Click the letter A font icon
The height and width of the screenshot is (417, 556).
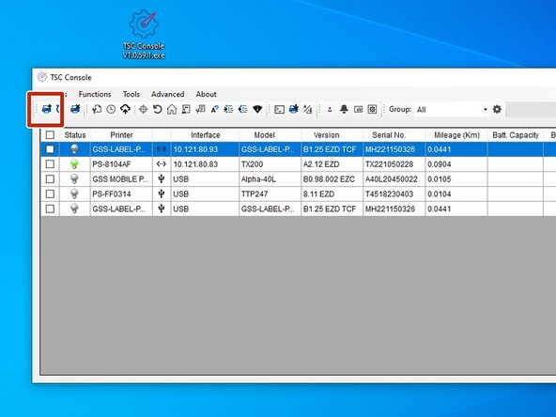tap(214, 109)
